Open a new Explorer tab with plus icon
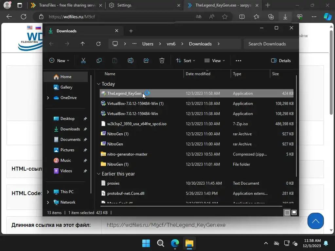 (x=131, y=31)
